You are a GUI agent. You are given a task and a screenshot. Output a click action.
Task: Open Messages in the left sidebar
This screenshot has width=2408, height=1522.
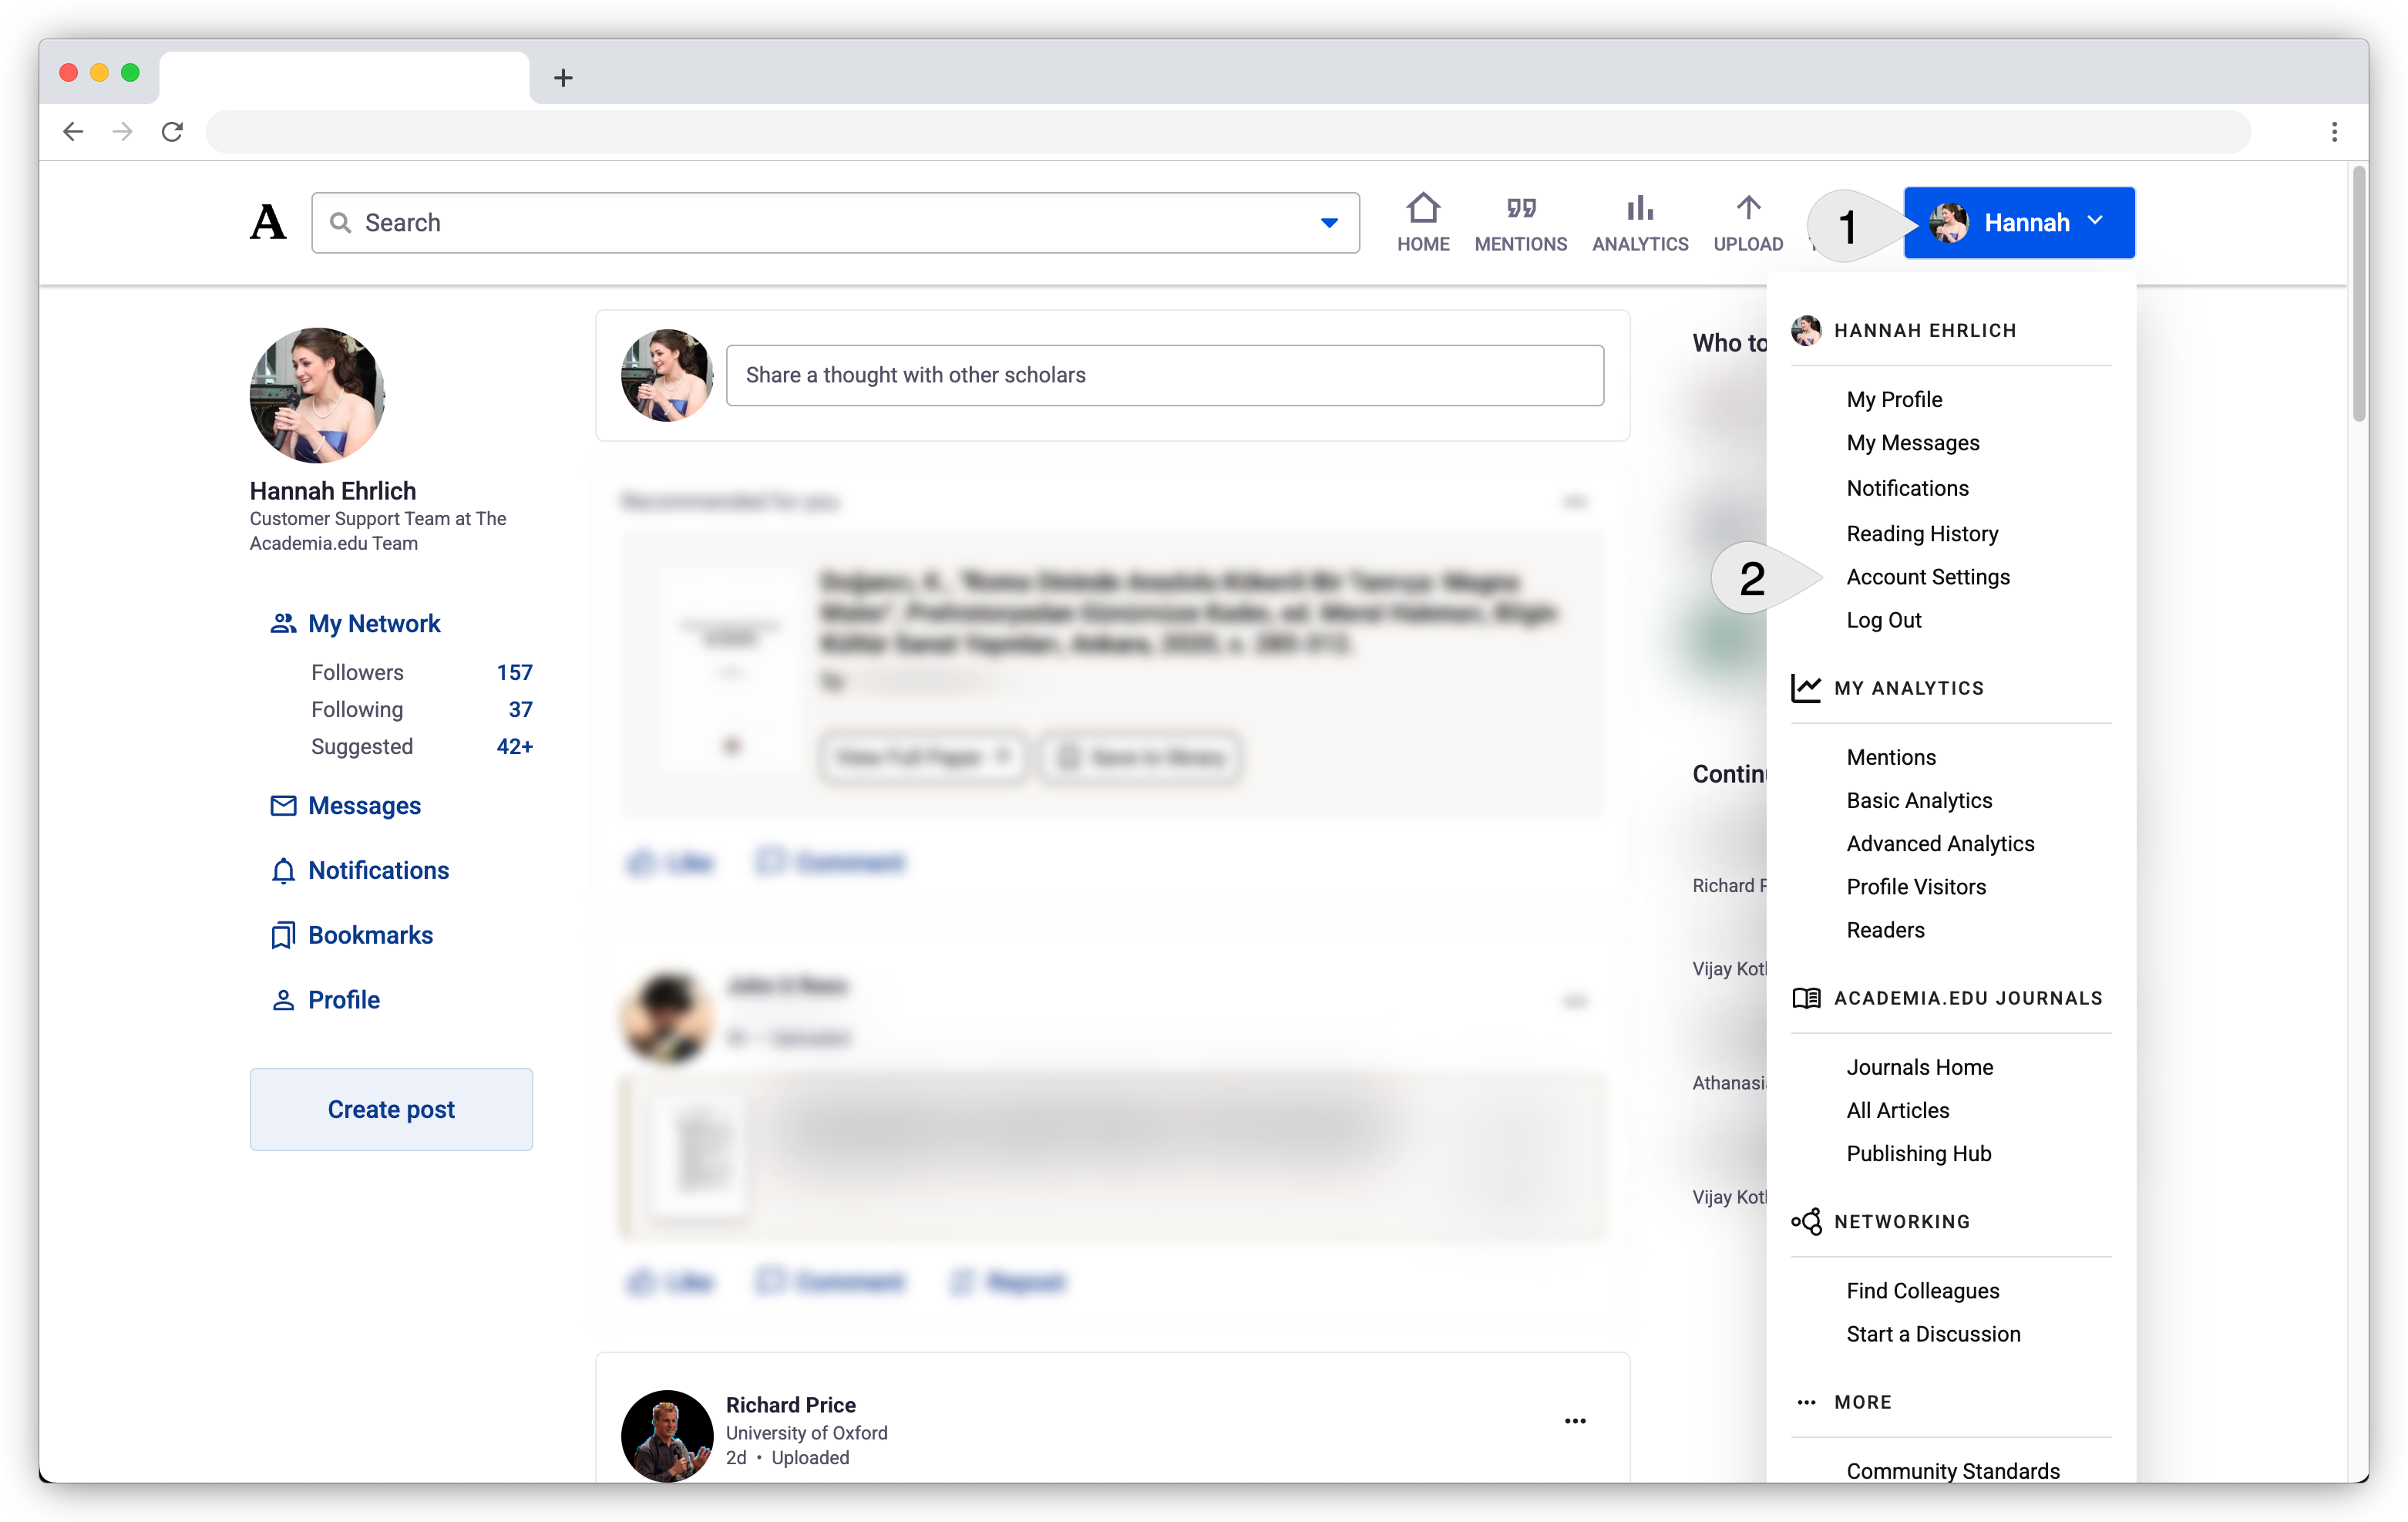pyautogui.click(x=364, y=805)
